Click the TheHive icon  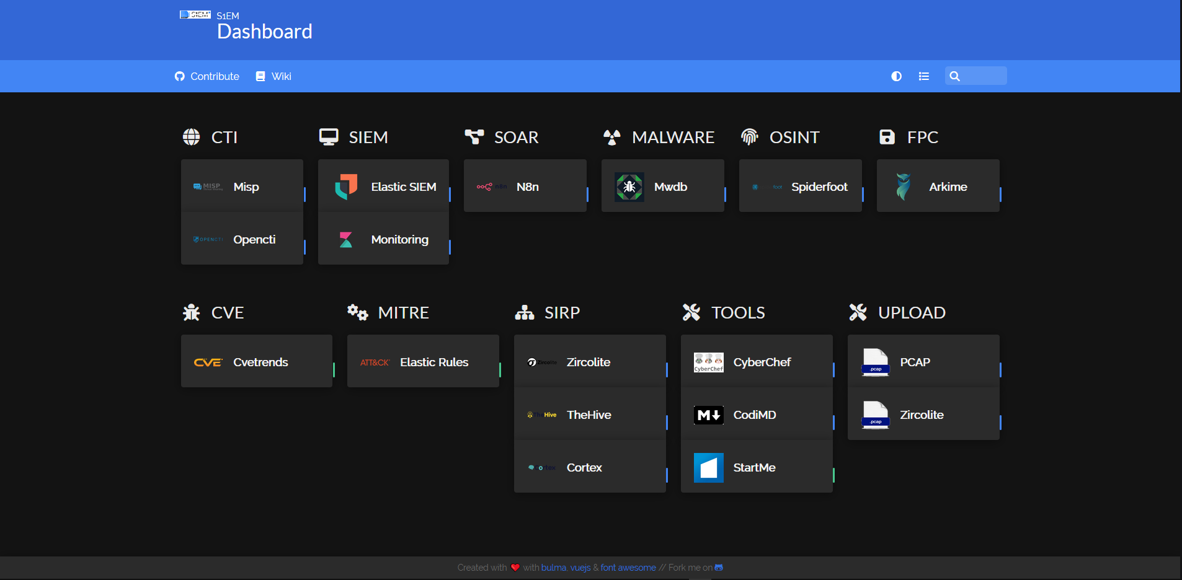543,415
